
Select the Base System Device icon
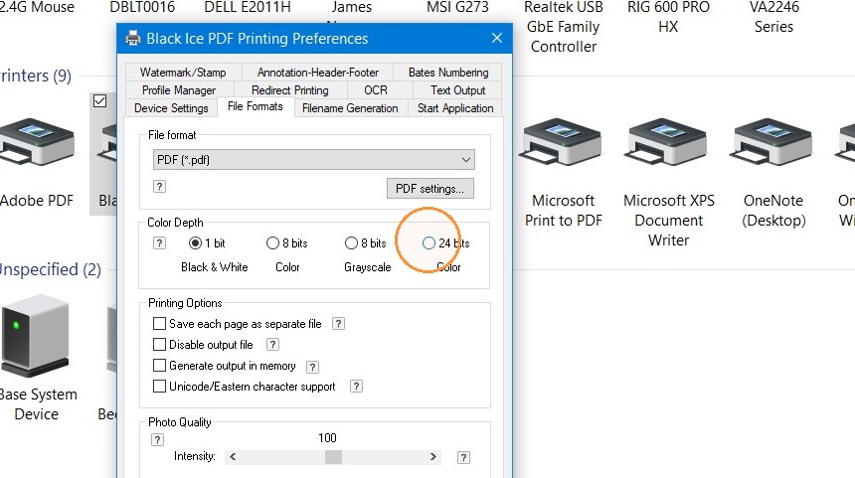pos(36,335)
